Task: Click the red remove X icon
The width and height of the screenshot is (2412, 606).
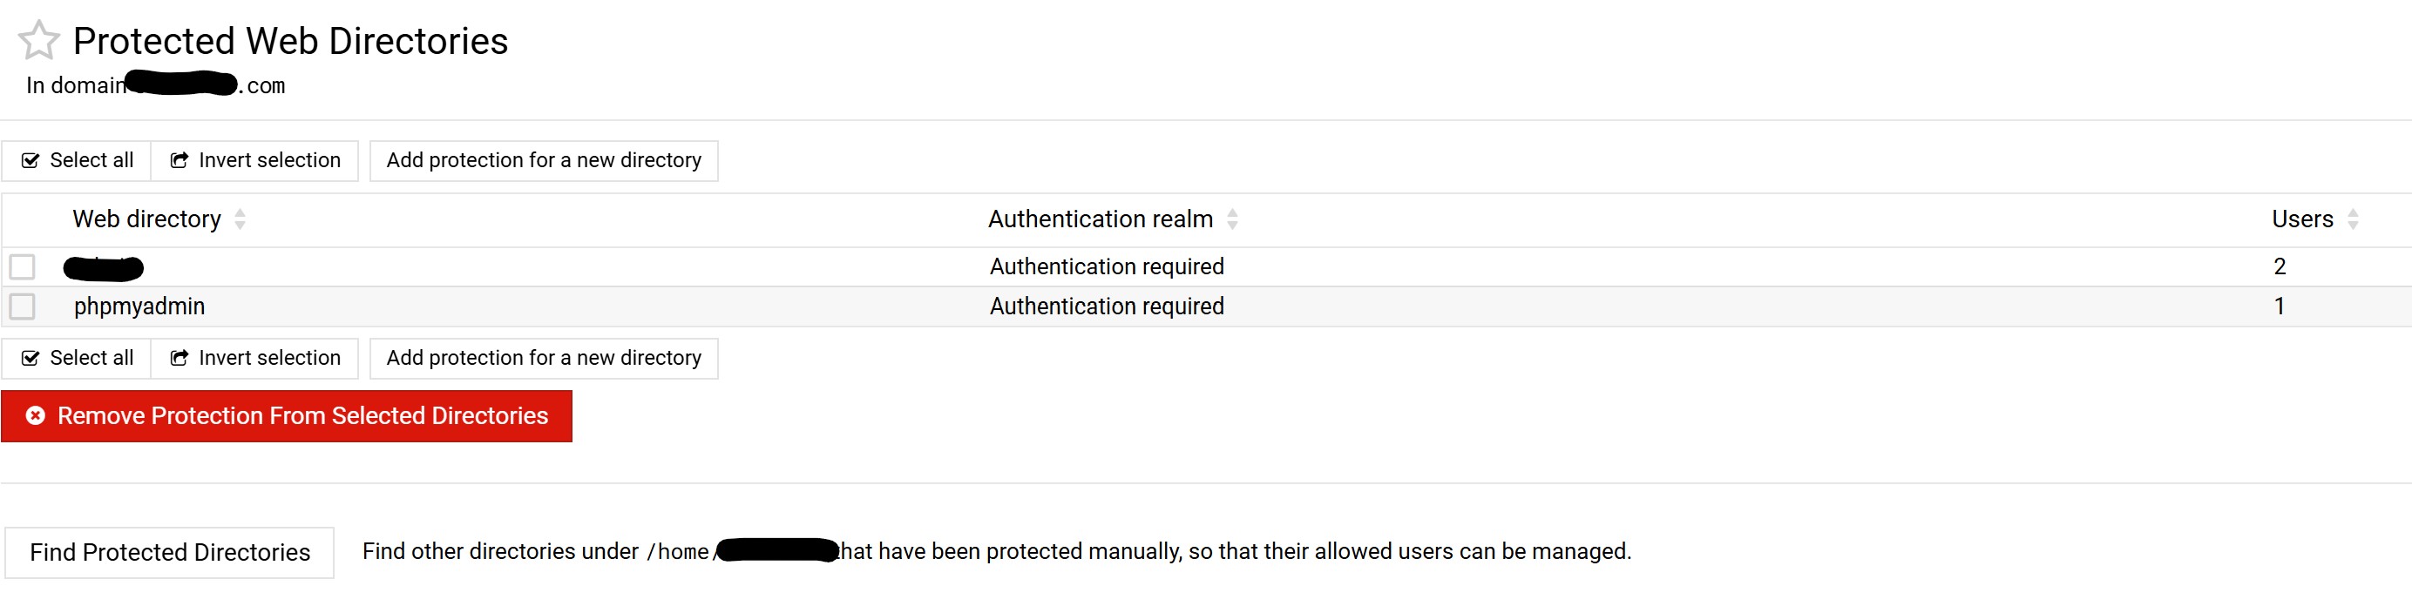Action: 36,416
